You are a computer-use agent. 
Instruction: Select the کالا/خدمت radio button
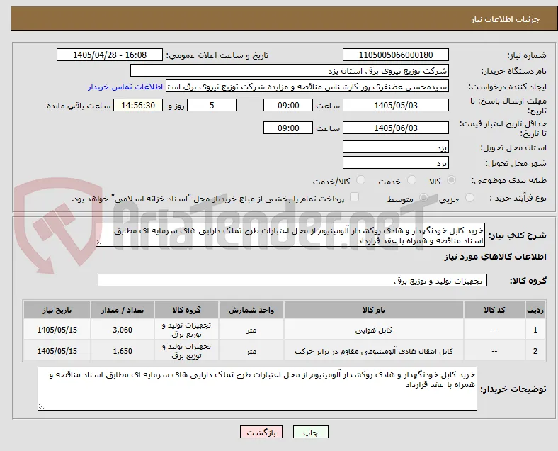point(360,180)
